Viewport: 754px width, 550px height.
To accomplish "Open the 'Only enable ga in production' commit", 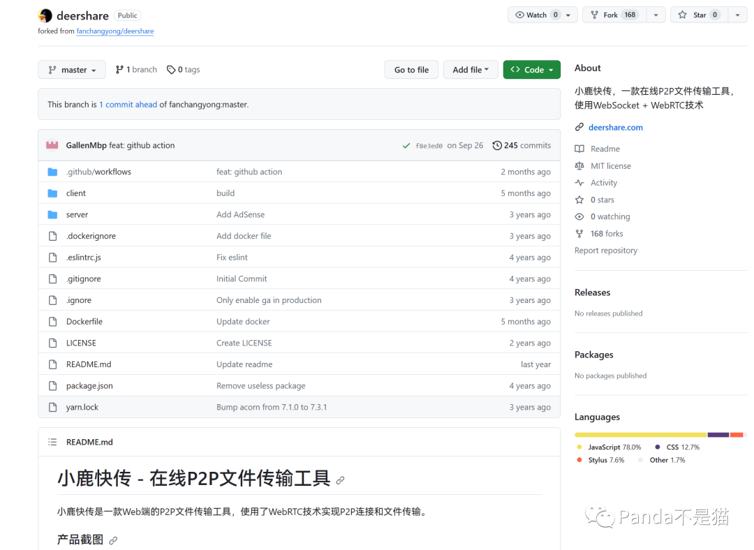I will [x=269, y=301].
